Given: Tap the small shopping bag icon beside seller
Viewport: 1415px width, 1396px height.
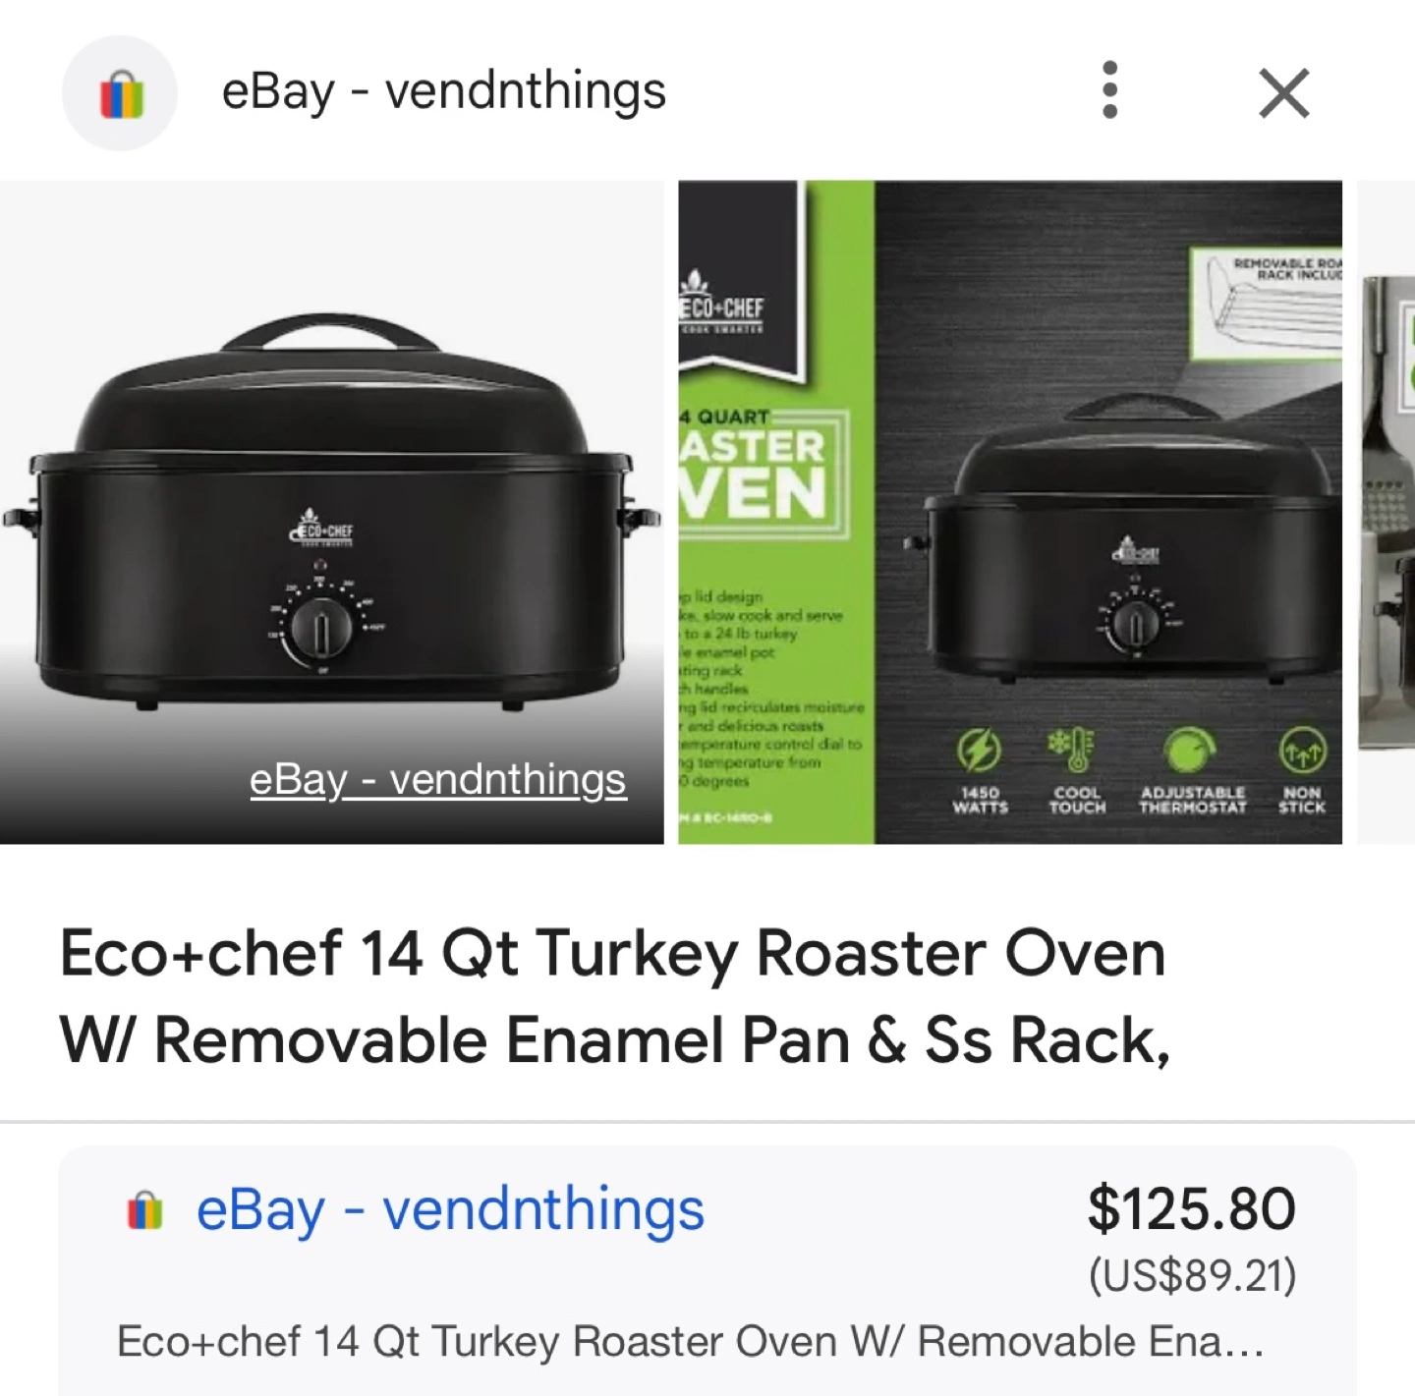Looking at the screenshot, I should [144, 1210].
